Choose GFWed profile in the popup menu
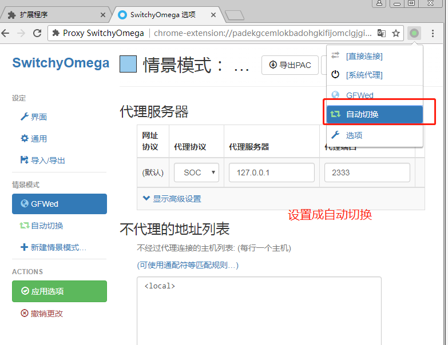Image resolution: width=448 pixels, height=345 pixels. pyautogui.click(x=375, y=95)
